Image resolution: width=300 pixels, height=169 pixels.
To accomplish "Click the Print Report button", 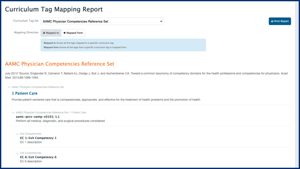I will (x=280, y=21).
